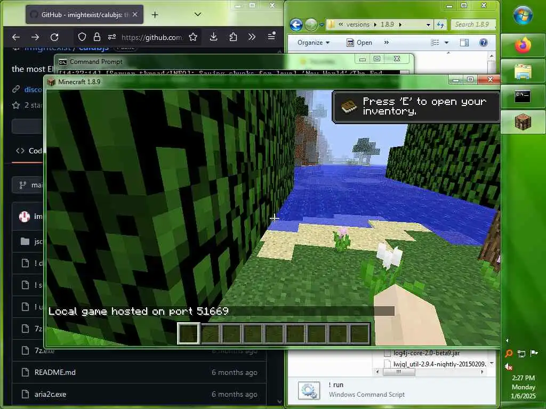Go forward in Explorer window
Viewport: 546px width, 409px height.
(x=311, y=24)
